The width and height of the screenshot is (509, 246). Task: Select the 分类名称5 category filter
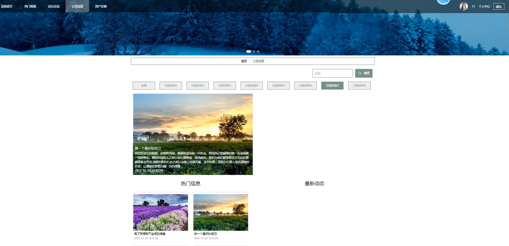click(x=278, y=86)
